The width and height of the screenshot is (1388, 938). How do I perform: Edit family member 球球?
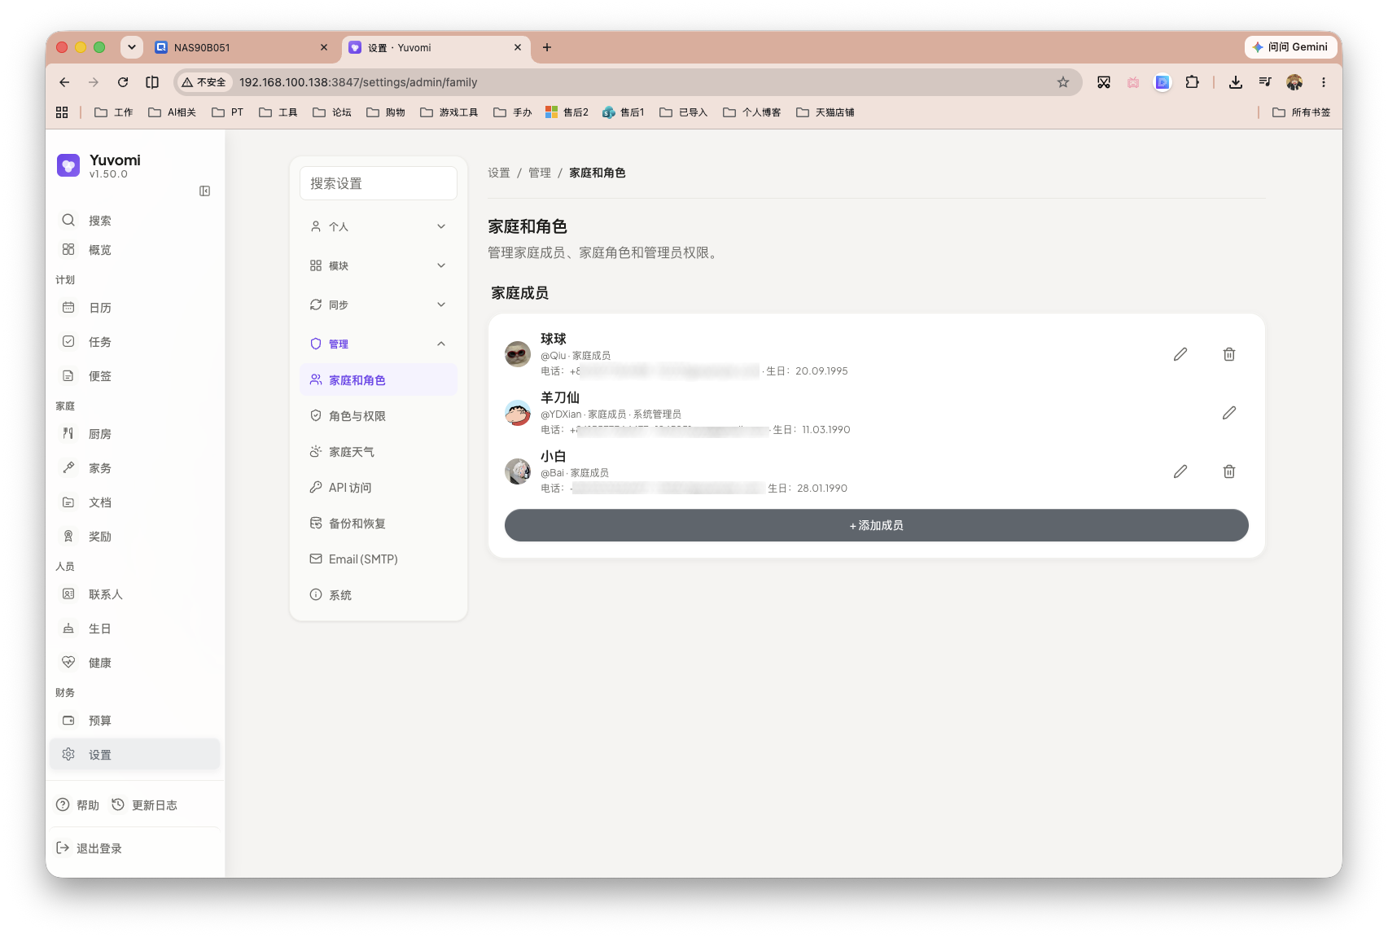coord(1180,354)
